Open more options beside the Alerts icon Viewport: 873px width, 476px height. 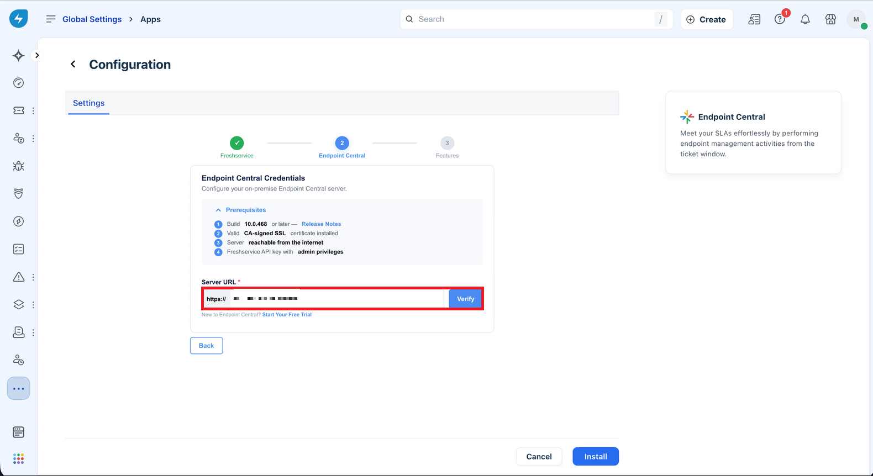pyautogui.click(x=33, y=277)
